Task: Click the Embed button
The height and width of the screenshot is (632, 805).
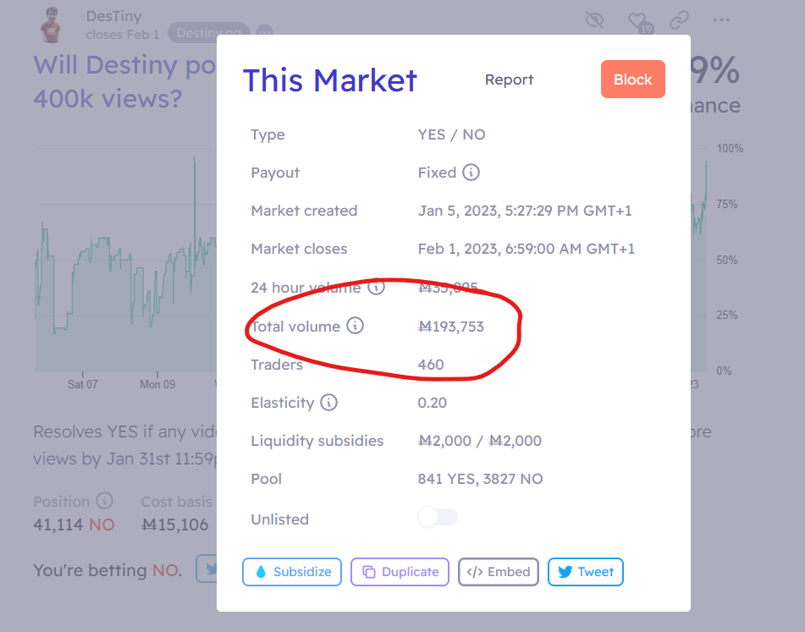Action: (499, 571)
